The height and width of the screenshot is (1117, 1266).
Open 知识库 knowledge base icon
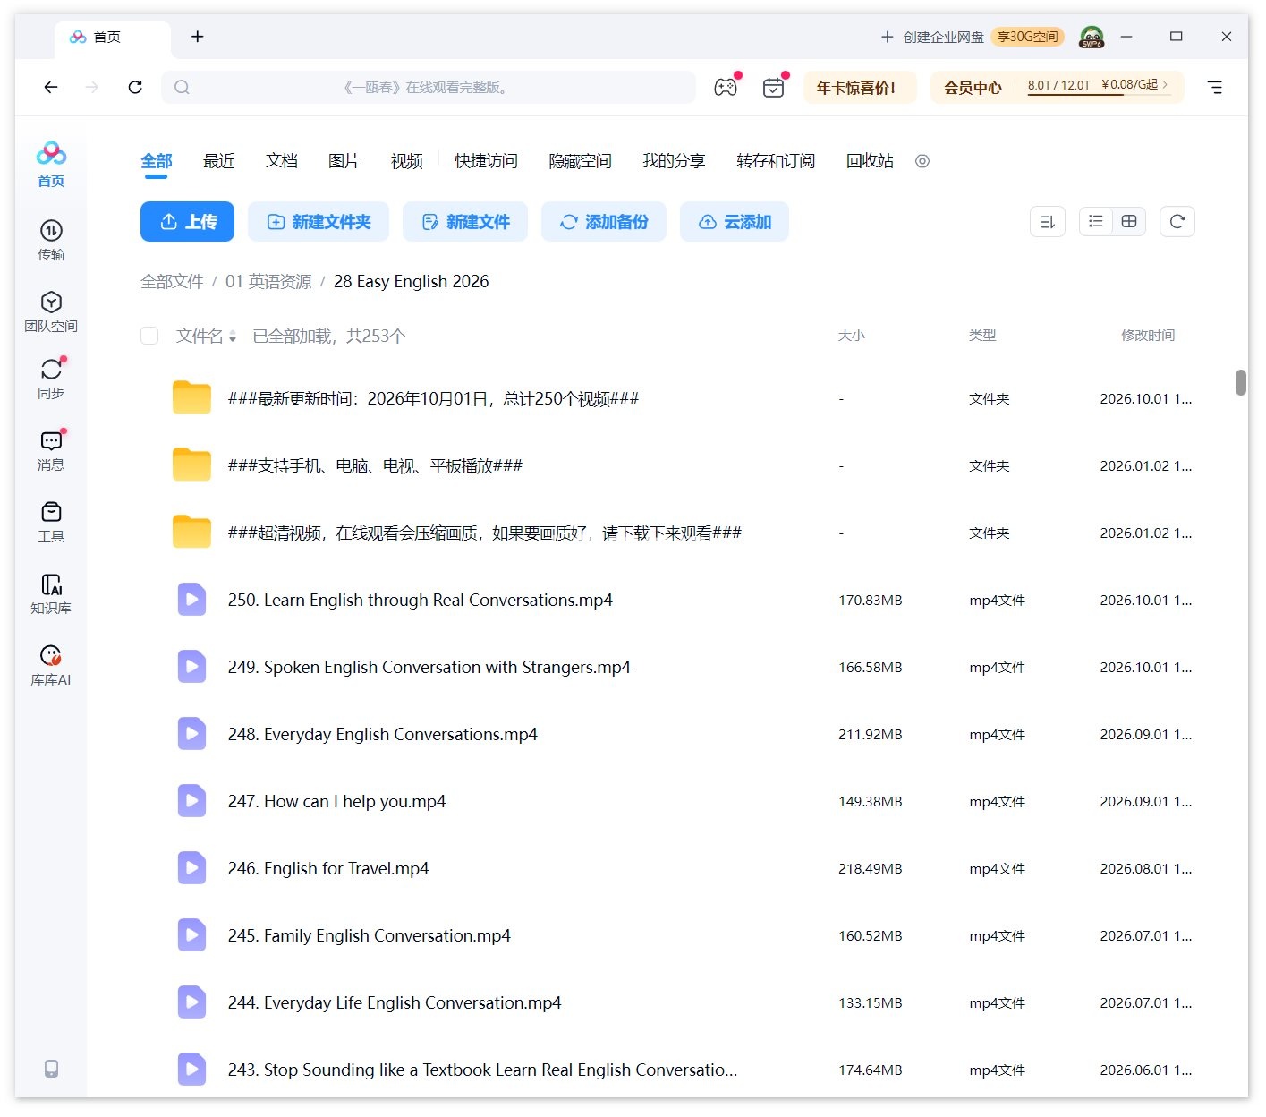51,593
